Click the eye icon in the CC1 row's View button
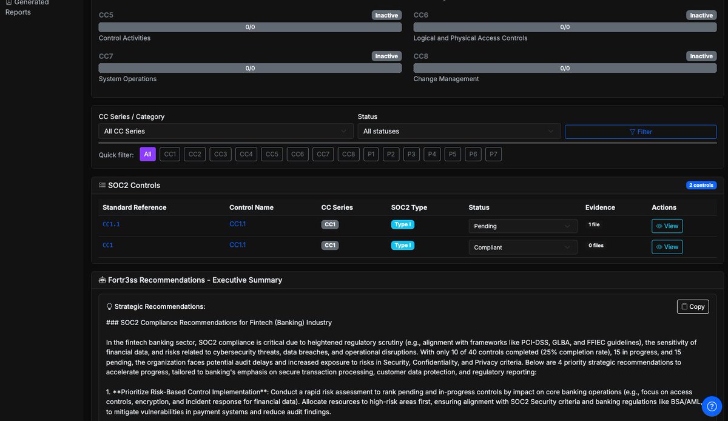The width and height of the screenshot is (728, 421). tap(659, 247)
